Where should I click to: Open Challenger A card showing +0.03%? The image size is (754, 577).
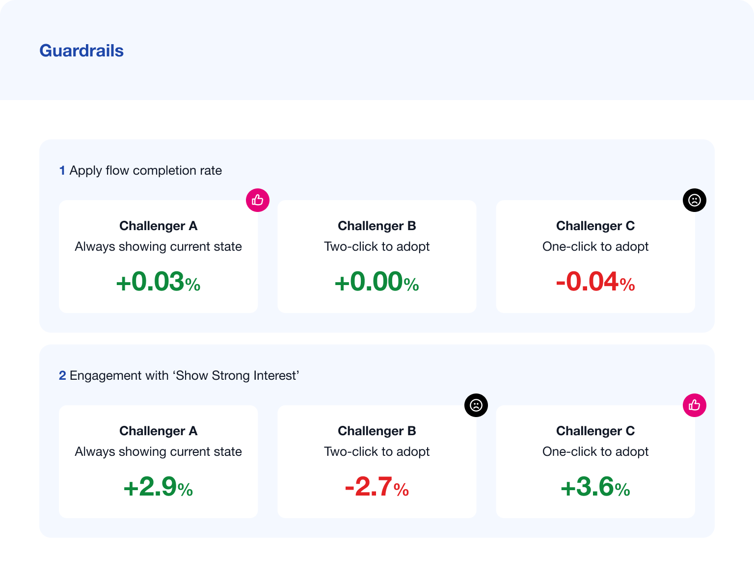click(x=159, y=257)
